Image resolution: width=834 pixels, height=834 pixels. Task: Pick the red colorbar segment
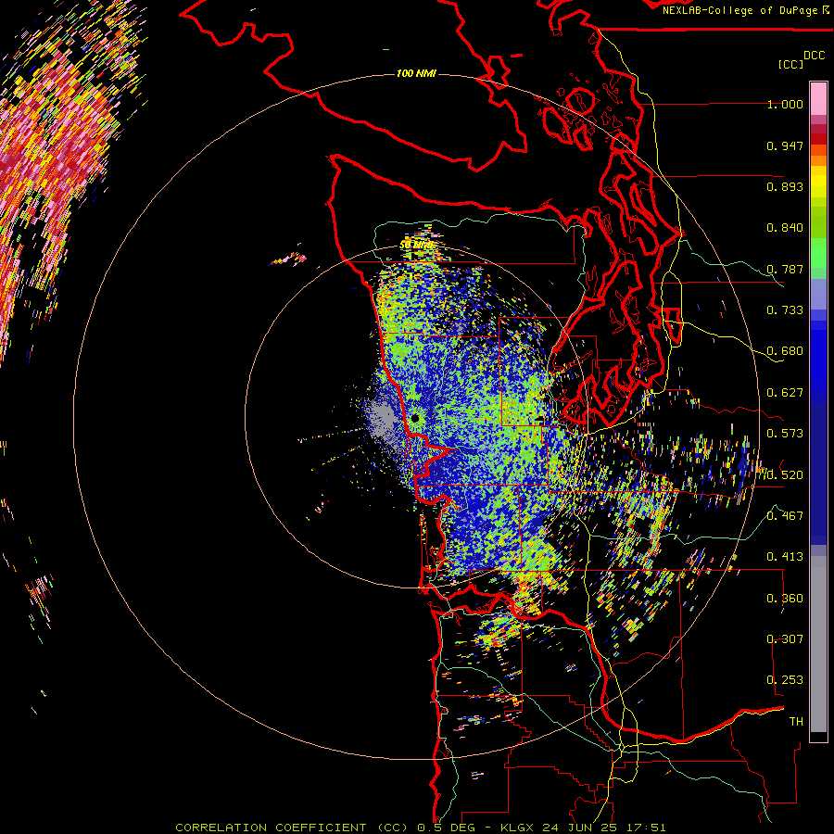tap(818, 139)
